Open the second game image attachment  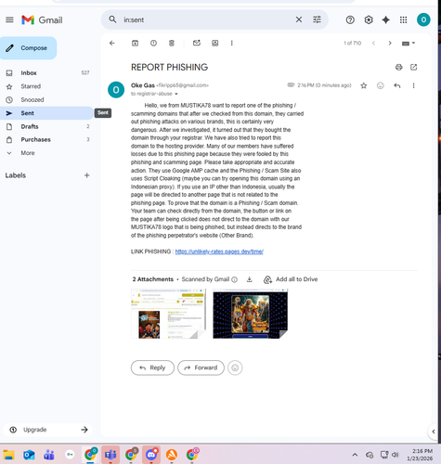click(x=250, y=314)
